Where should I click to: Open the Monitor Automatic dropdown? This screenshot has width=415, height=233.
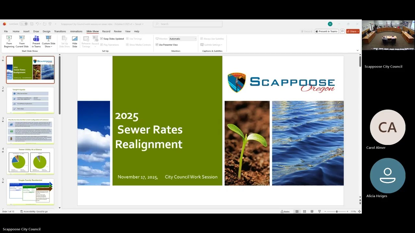click(x=183, y=39)
